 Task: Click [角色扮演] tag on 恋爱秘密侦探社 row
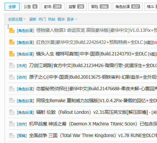[x=26, y=89]
